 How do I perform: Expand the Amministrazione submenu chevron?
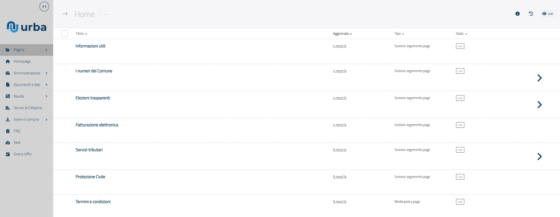[47, 73]
